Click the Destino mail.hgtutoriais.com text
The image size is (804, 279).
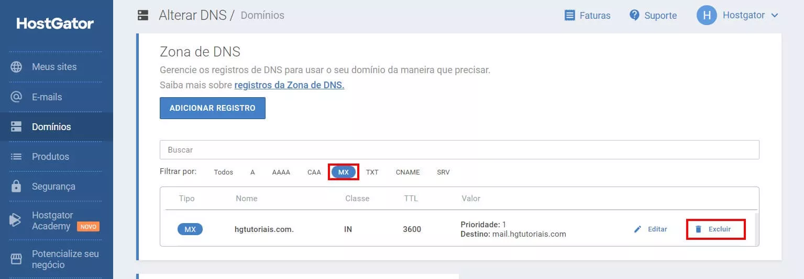pos(513,234)
